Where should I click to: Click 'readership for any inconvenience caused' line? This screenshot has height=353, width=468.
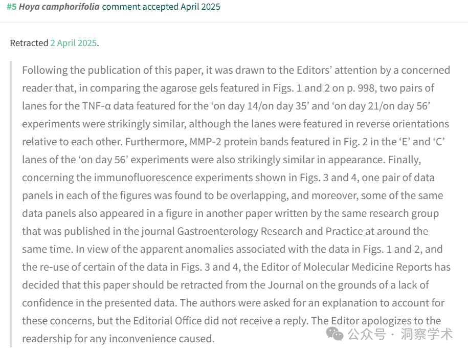point(118,339)
